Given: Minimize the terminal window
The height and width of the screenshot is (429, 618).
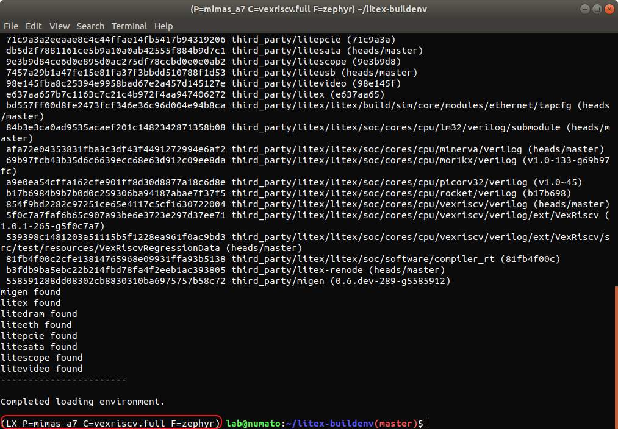Looking at the screenshot, I should 583,9.
